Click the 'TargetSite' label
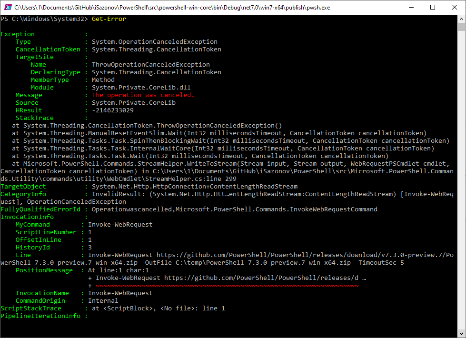Image resolution: width=466 pixels, height=338 pixels. pyautogui.click(x=34, y=57)
